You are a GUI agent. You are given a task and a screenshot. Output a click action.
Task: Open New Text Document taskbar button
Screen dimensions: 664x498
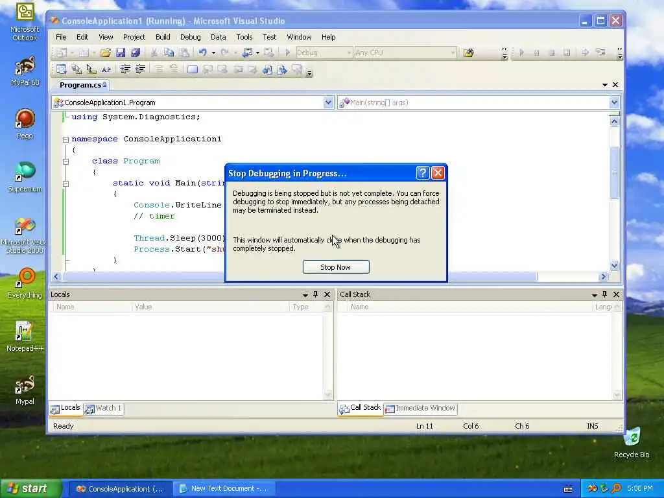tap(223, 488)
